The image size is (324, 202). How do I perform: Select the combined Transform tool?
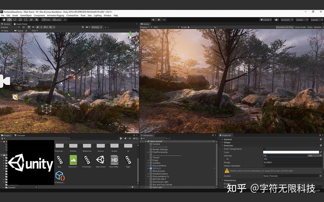pyautogui.click(x=31, y=20)
